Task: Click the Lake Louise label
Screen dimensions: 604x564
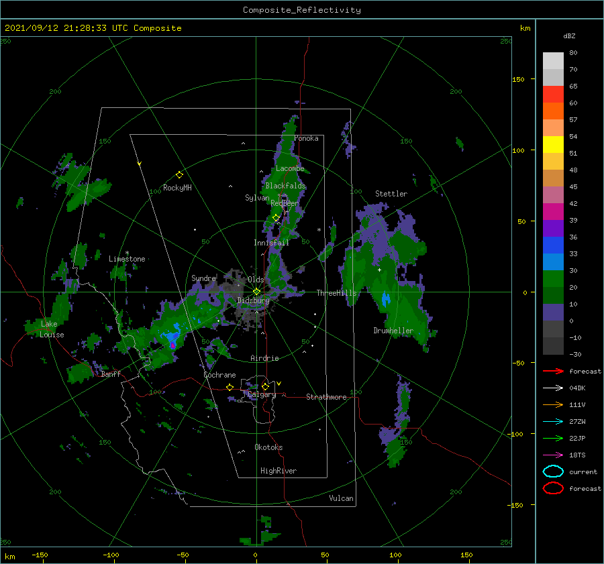Action: click(52, 329)
